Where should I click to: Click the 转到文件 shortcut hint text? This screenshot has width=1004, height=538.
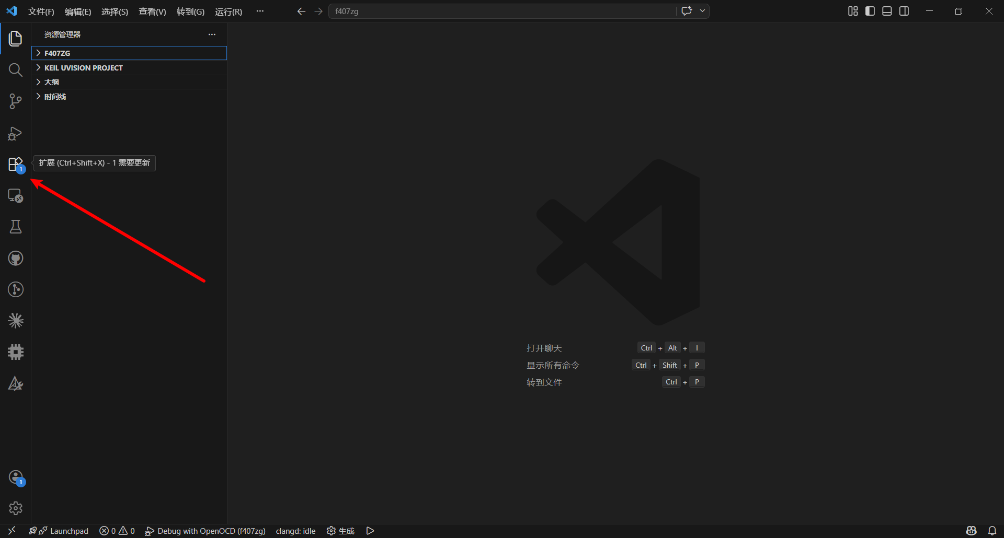pyautogui.click(x=544, y=382)
